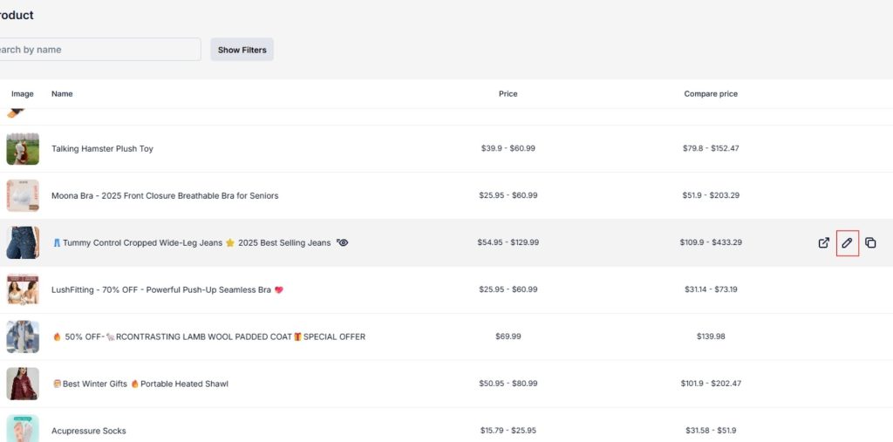This screenshot has height=442, width=893.
Task: Click the Name column header
Action: tap(62, 94)
